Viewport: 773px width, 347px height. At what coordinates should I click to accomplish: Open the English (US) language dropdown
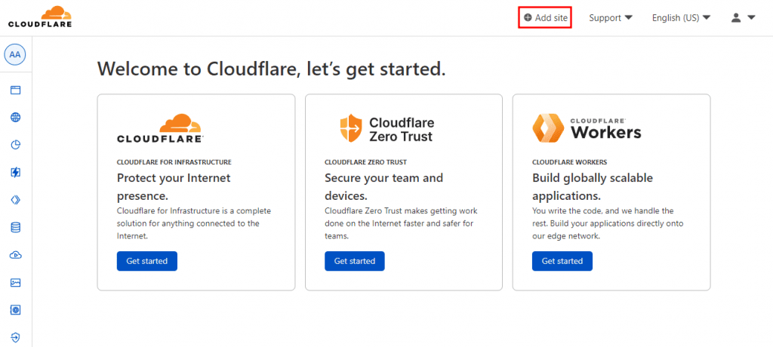click(x=681, y=18)
